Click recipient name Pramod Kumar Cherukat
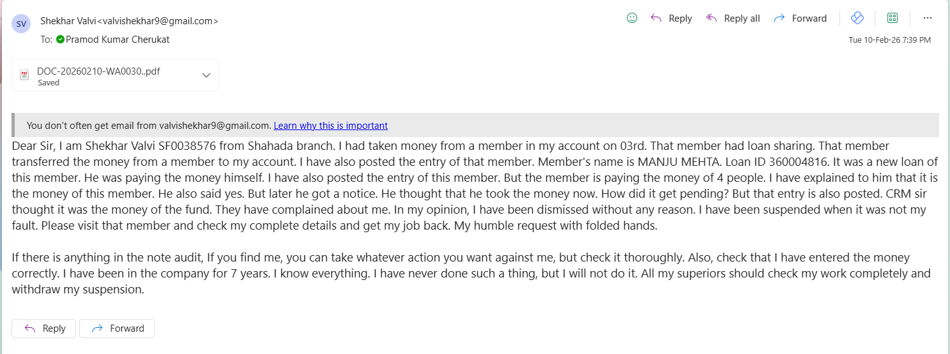Image resolution: width=950 pixels, height=354 pixels. 118,40
